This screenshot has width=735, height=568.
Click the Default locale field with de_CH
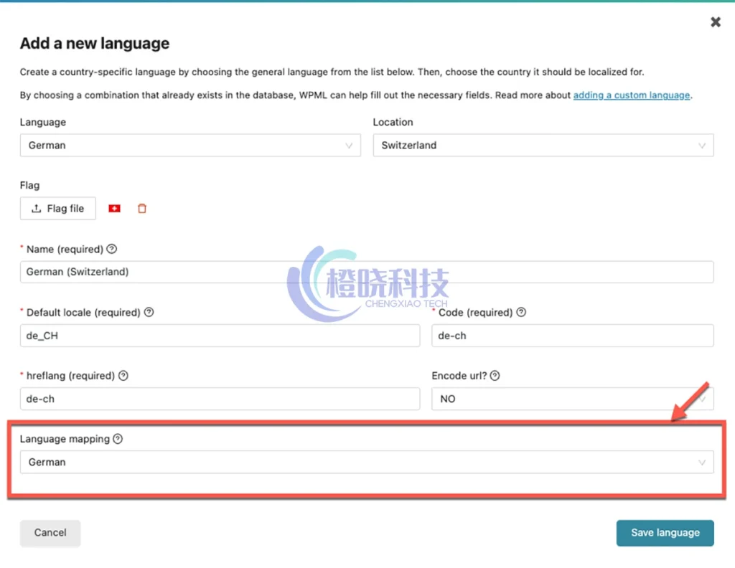(220, 336)
